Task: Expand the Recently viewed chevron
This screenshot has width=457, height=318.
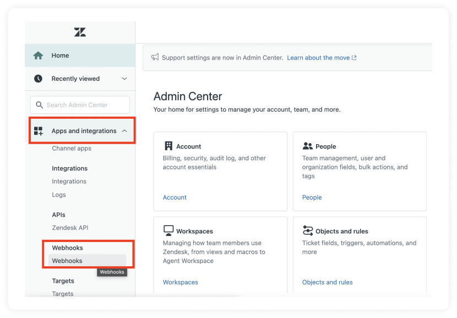Action: [124, 79]
